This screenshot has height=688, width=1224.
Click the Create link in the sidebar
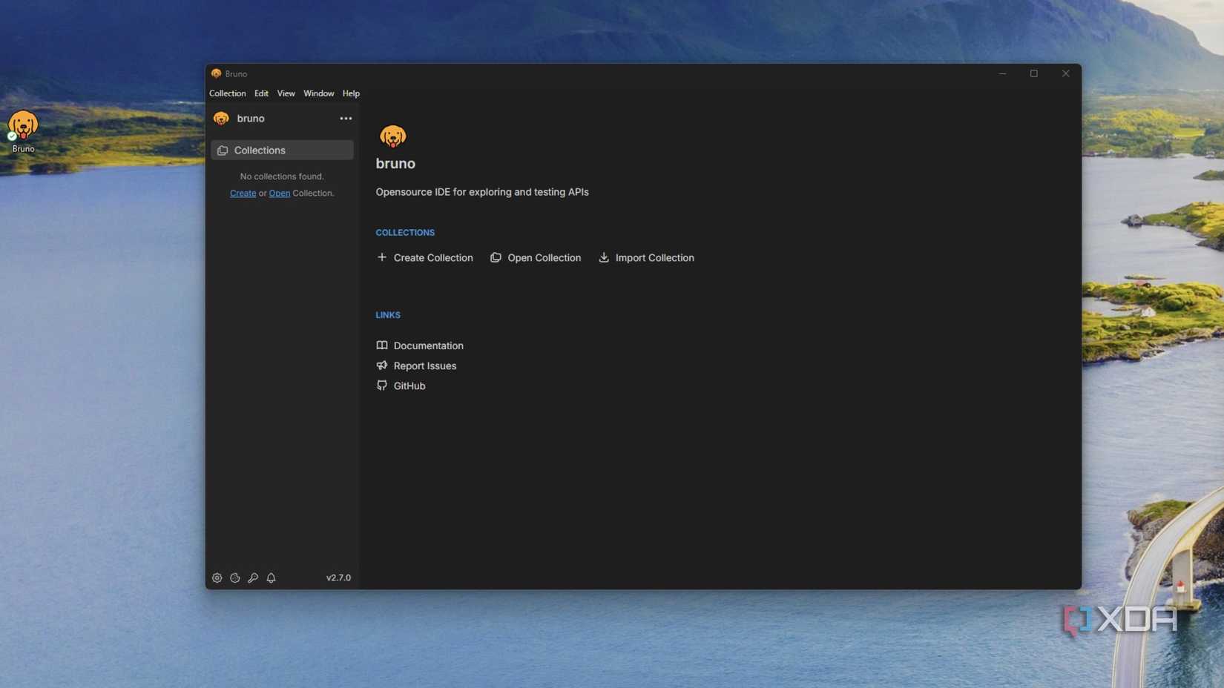pos(243,193)
